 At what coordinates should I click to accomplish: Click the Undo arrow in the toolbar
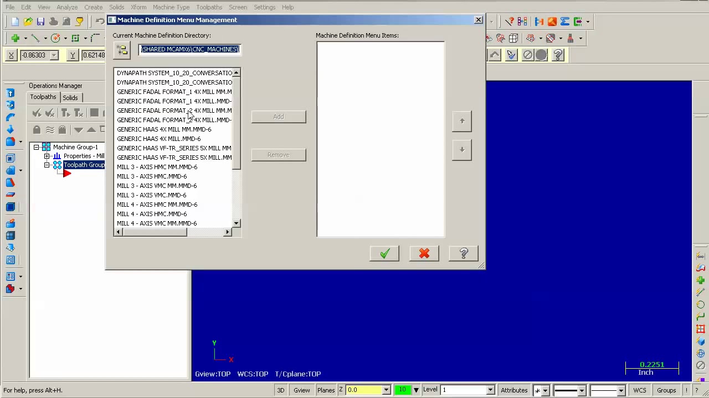(100, 22)
